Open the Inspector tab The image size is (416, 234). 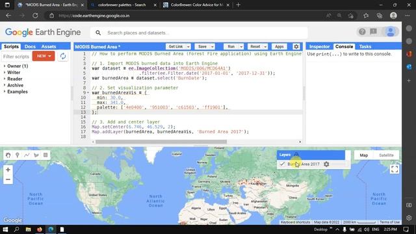[319, 46]
